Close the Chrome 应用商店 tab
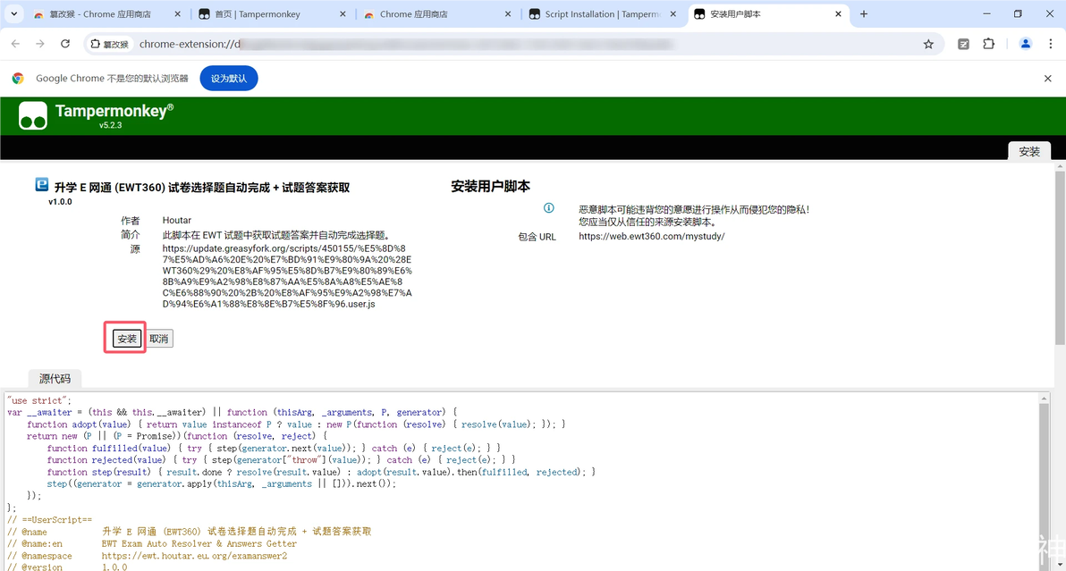Image resolution: width=1066 pixels, height=571 pixels. [508, 13]
